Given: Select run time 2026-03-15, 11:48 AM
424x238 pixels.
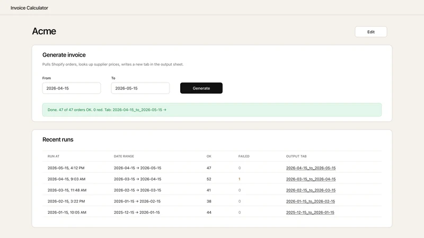Looking at the screenshot, I should coord(67,190).
